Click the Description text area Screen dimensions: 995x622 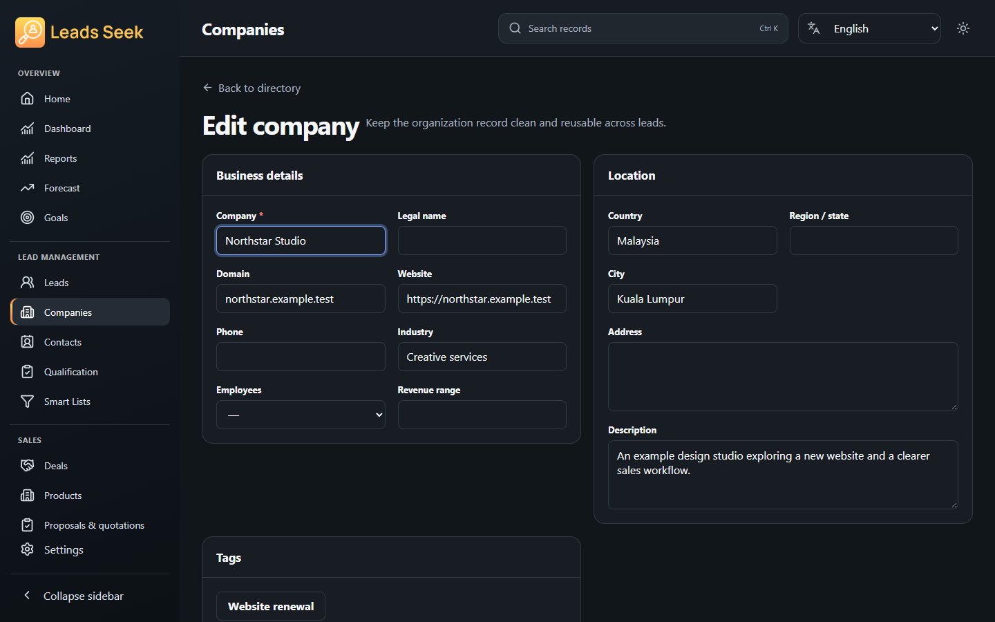pos(783,475)
